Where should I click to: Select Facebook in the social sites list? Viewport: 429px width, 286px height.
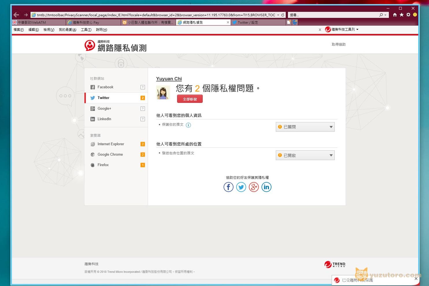pos(116,87)
